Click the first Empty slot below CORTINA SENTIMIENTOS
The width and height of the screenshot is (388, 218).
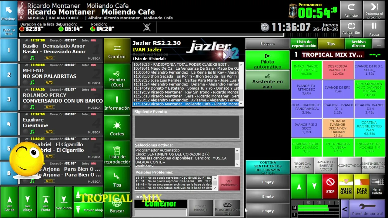pos(267,182)
